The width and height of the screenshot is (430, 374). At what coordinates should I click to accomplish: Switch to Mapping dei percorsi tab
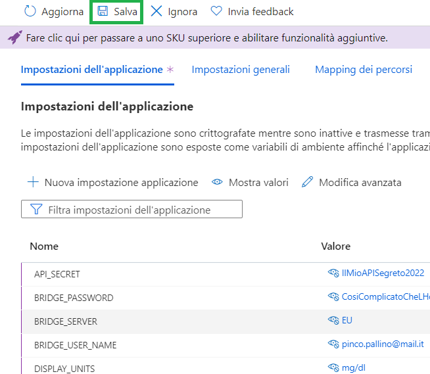(x=364, y=70)
